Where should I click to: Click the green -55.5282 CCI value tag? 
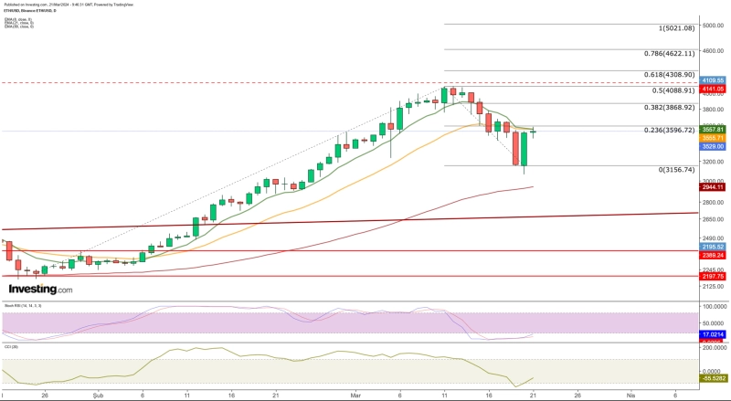(x=714, y=377)
